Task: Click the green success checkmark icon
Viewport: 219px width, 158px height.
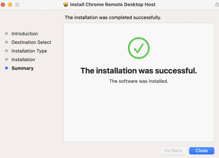Action: tap(139, 48)
